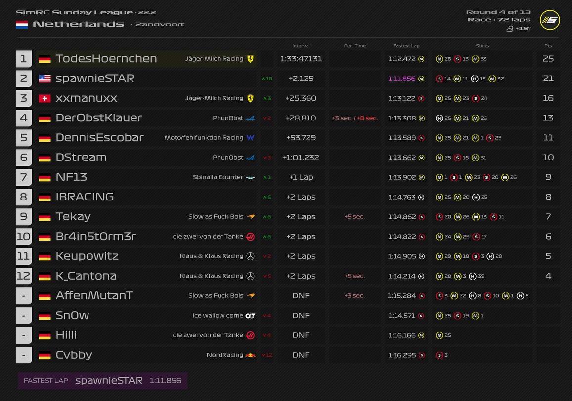The width and height of the screenshot is (572, 401).
Task: Open the Jäger-Milch Racing team in xxmanuxx's row
Action: (x=214, y=98)
